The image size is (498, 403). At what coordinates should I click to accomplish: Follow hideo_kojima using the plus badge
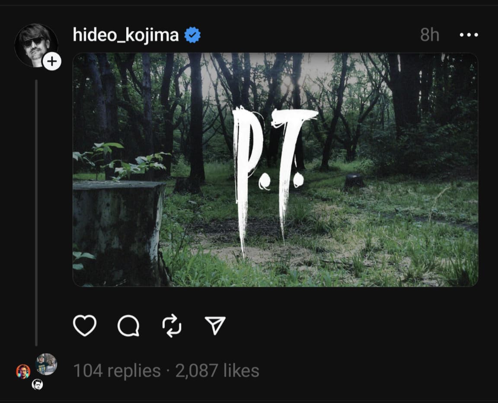coord(52,61)
